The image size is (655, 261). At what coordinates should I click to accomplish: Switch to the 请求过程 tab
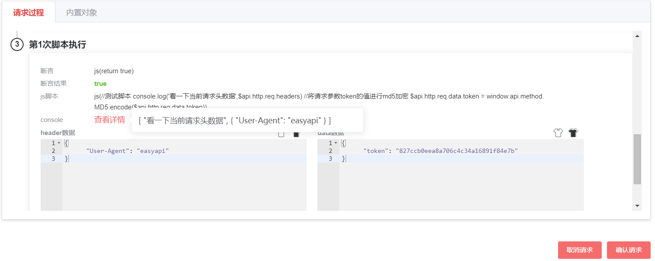(28, 13)
